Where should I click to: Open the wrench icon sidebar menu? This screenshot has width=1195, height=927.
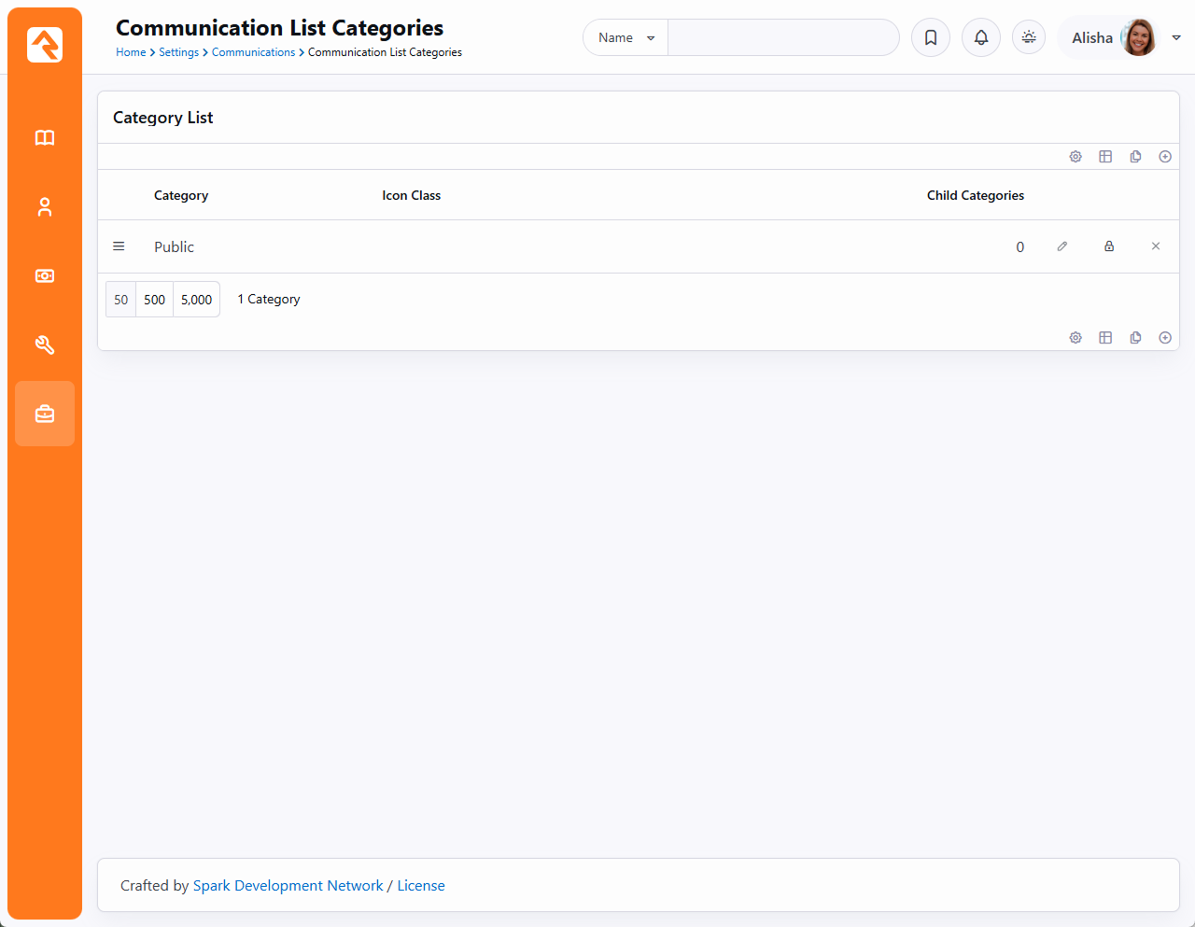pos(45,345)
